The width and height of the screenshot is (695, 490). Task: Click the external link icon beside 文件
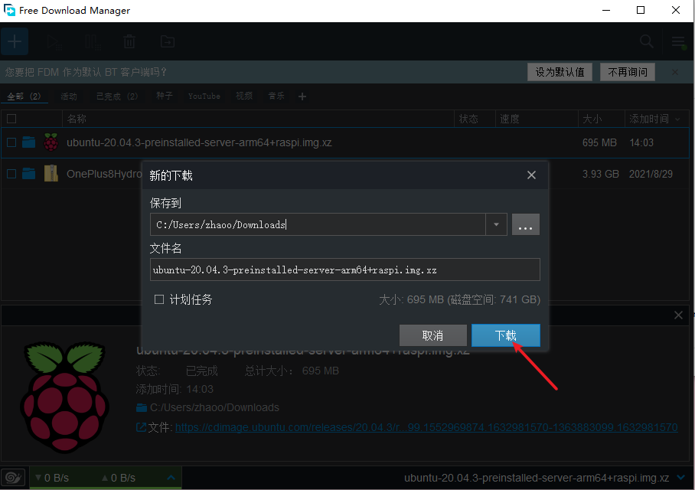point(141,427)
